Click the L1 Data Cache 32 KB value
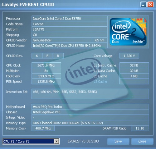Image resolution: width=156 pixels, height=149 pixels. [x=134, y=71]
